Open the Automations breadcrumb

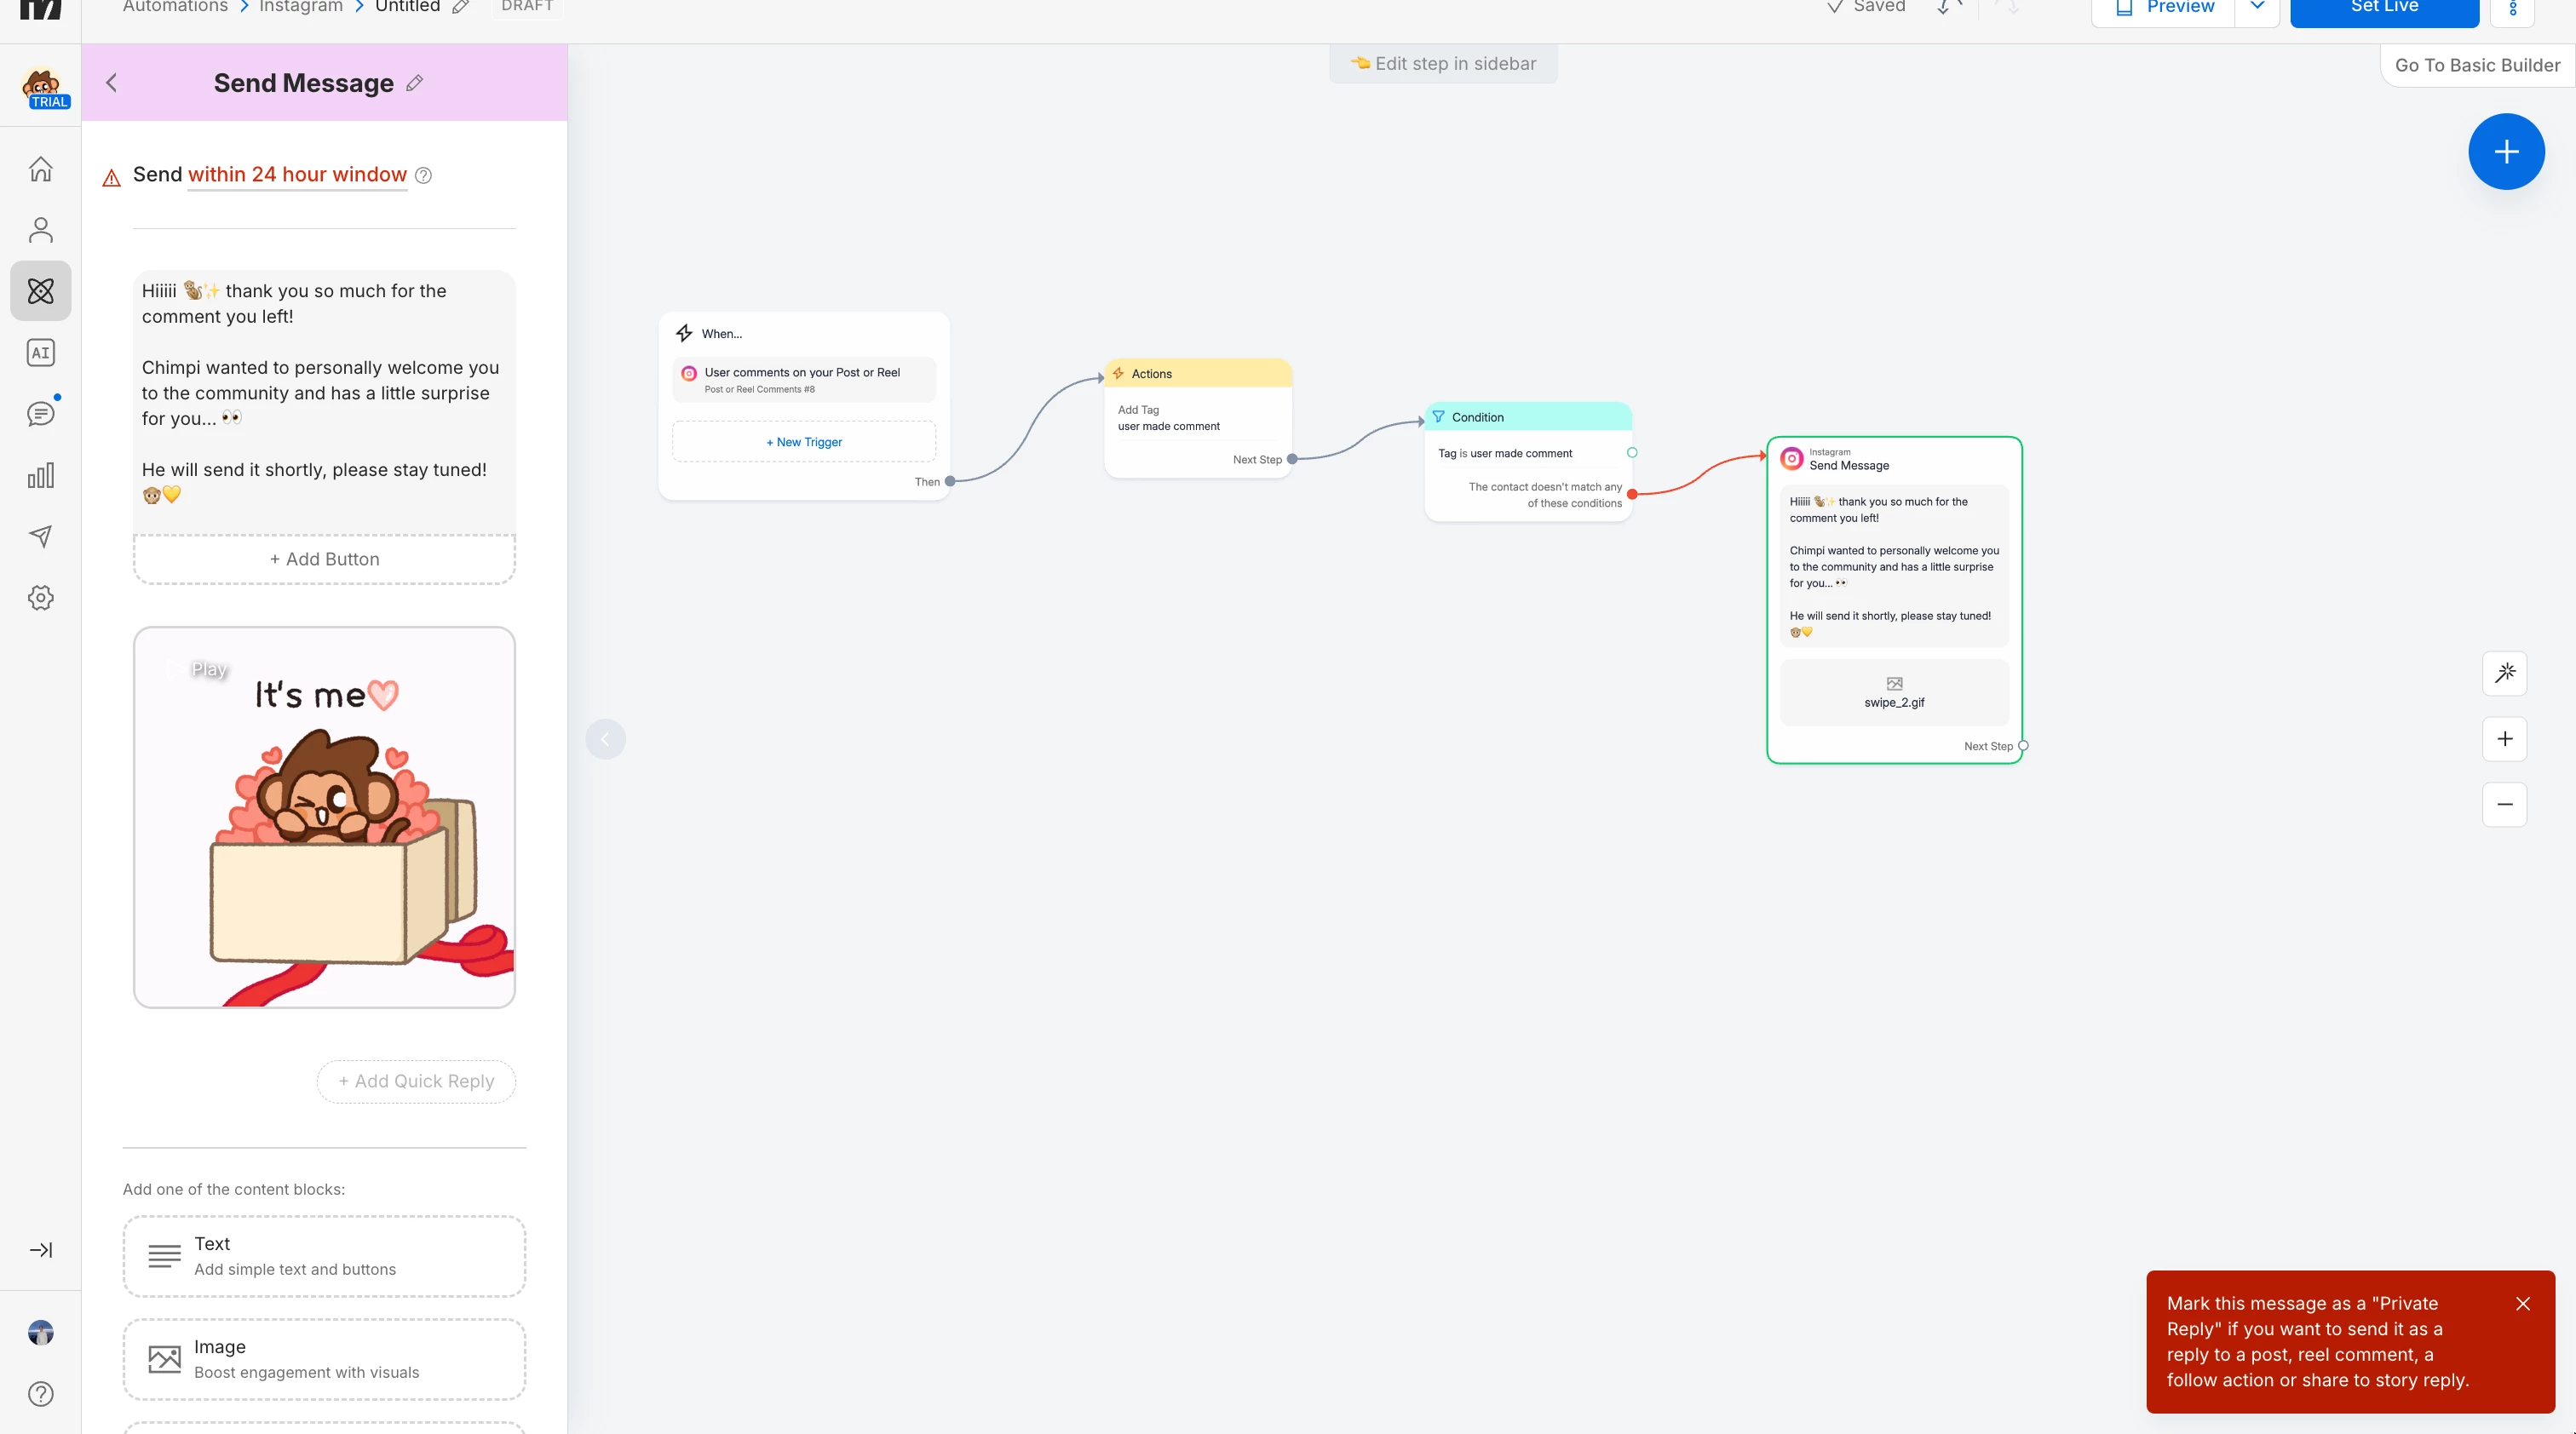click(175, 7)
